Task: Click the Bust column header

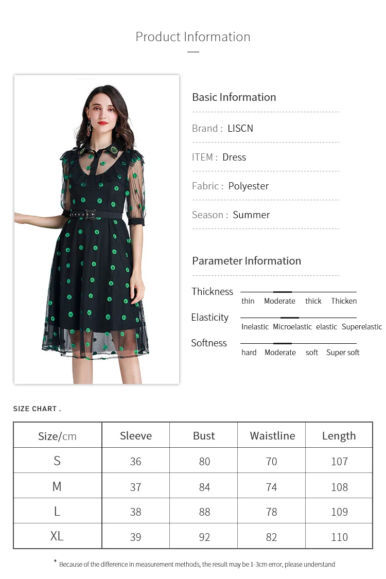Action: pos(203,435)
